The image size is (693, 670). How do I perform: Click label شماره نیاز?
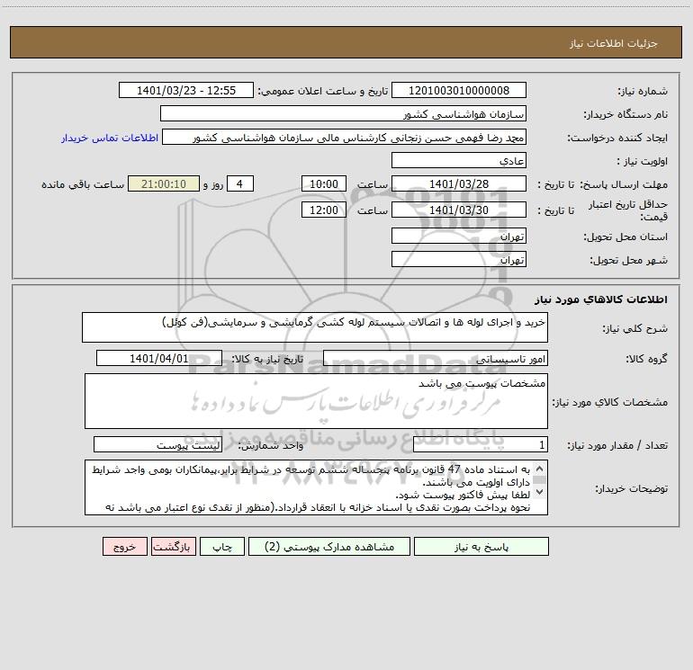click(643, 92)
